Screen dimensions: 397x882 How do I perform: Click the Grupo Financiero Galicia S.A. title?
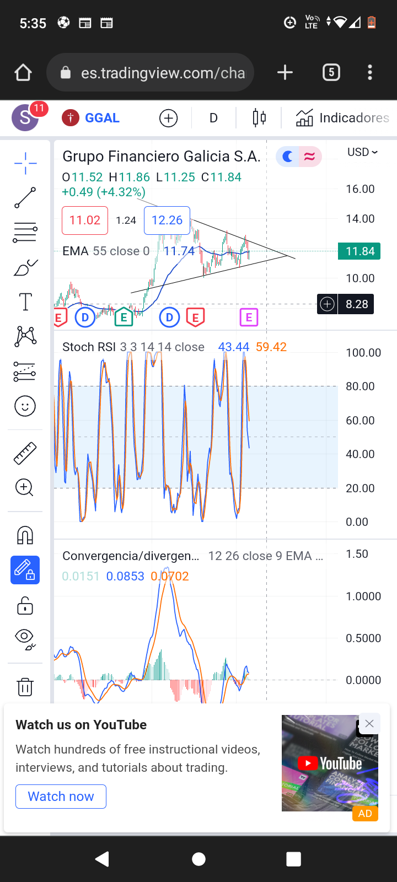(162, 157)
